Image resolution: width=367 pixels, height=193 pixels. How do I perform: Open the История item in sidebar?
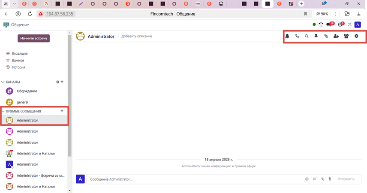tap(18, 67)
